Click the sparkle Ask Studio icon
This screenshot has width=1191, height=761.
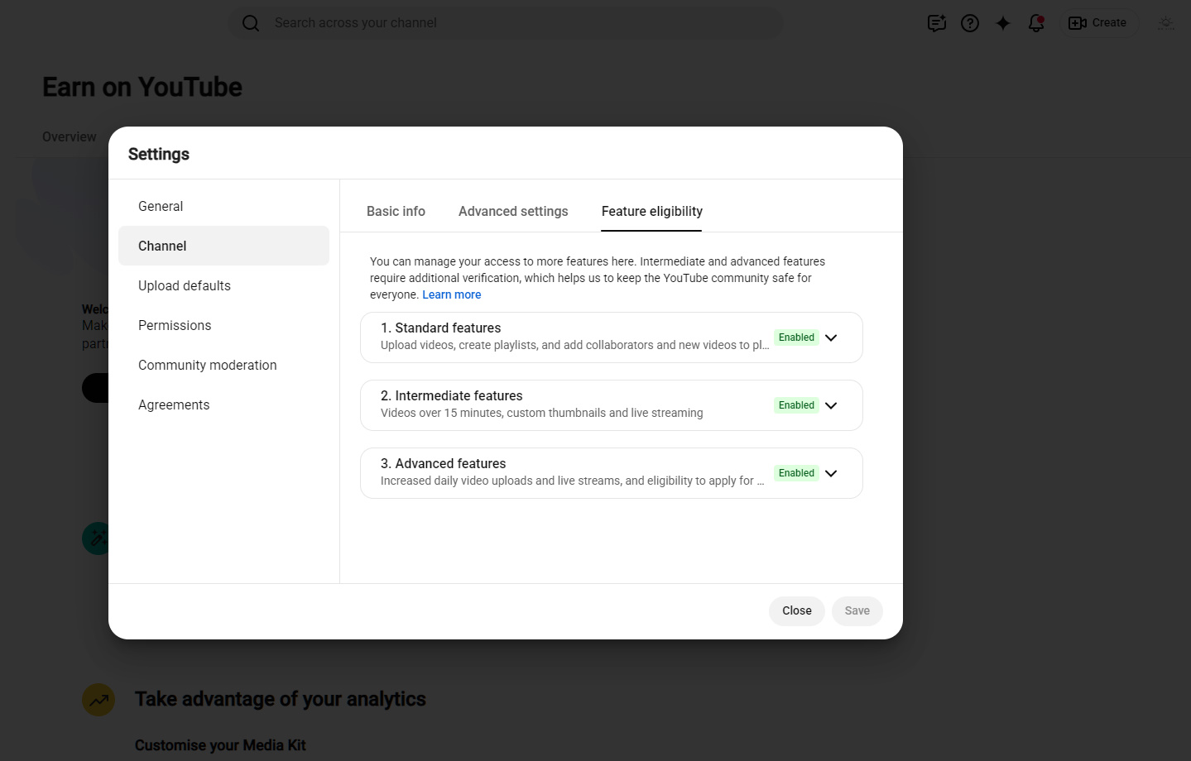pos(1002,23)
